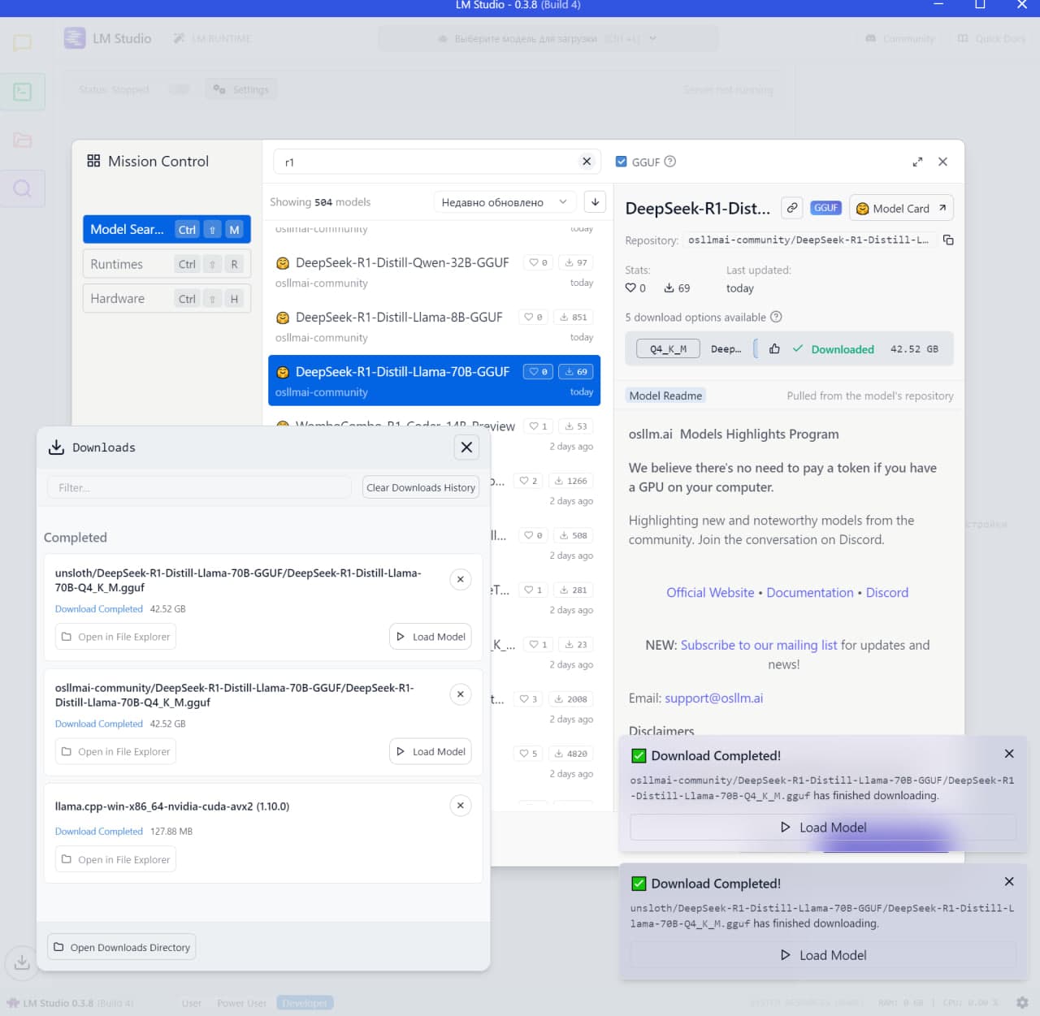The image size is (1040, 1016).
Task: Switch to the Model Search tab
Action: [167, 230]
